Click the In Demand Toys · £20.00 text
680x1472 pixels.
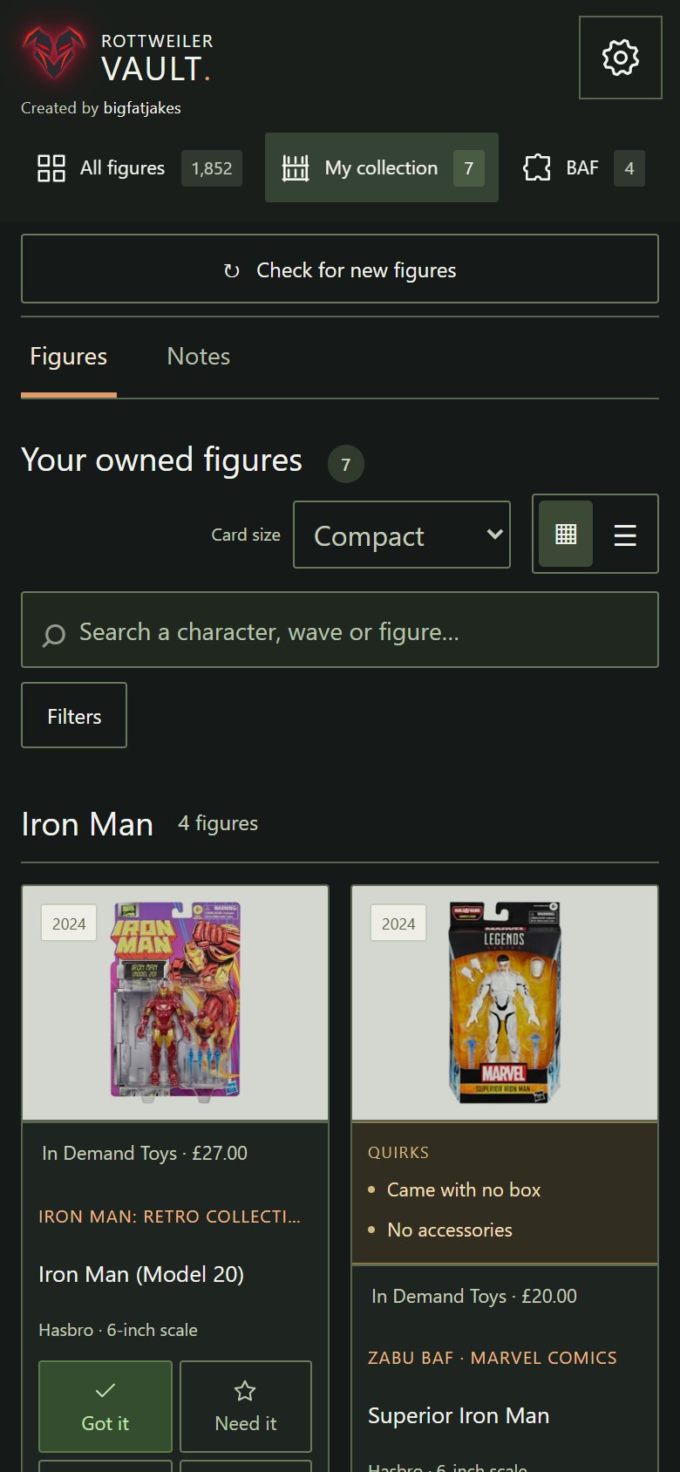click(474, 1296)
